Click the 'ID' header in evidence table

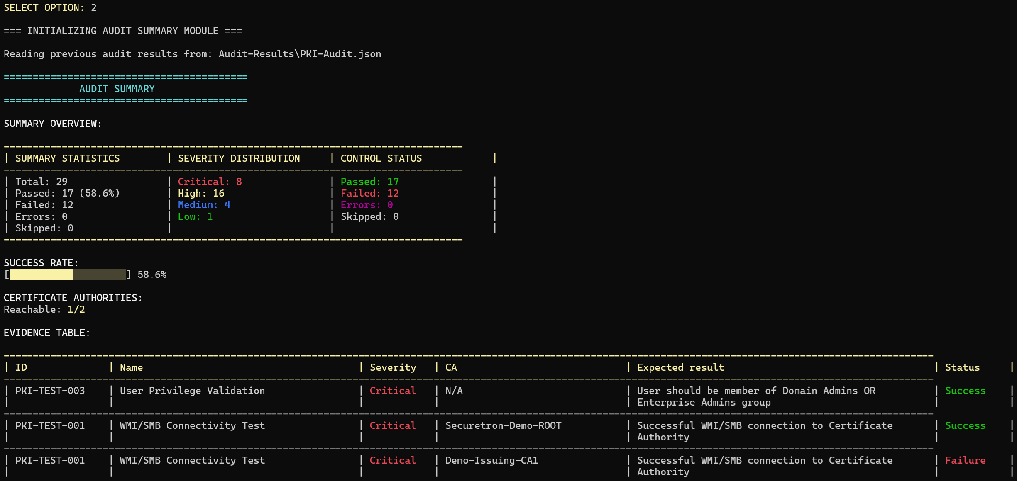pyautogui.click(x=21, y=367)
